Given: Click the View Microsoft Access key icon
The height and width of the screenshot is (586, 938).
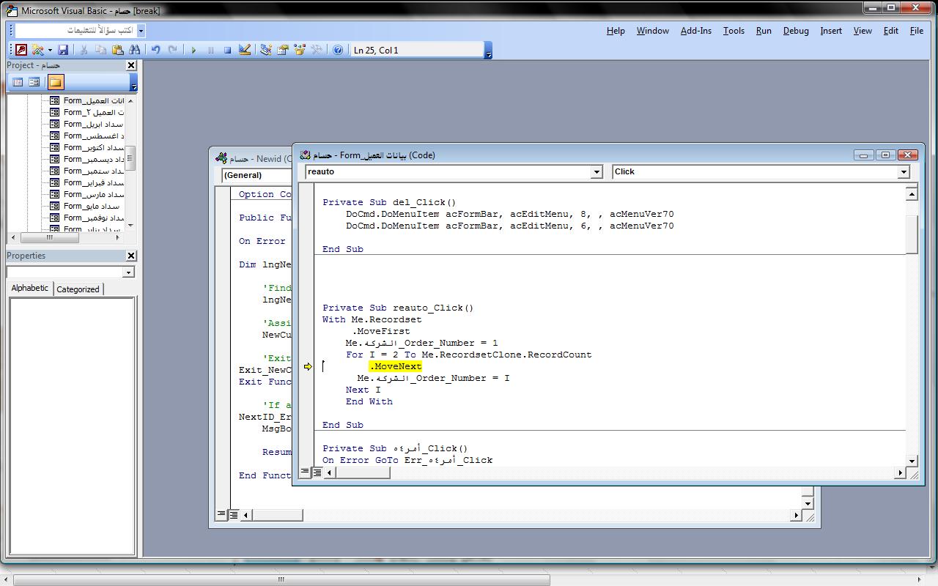Looking at the screenshot, I should pyautogui.click(x=21, y=50).
